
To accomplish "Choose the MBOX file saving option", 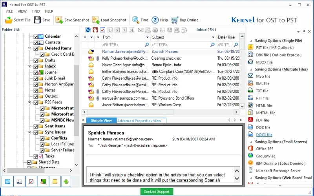I will coord(264,62).
